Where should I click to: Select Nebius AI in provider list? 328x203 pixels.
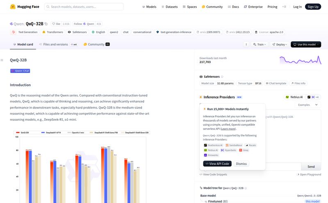(x=211, y=150)
